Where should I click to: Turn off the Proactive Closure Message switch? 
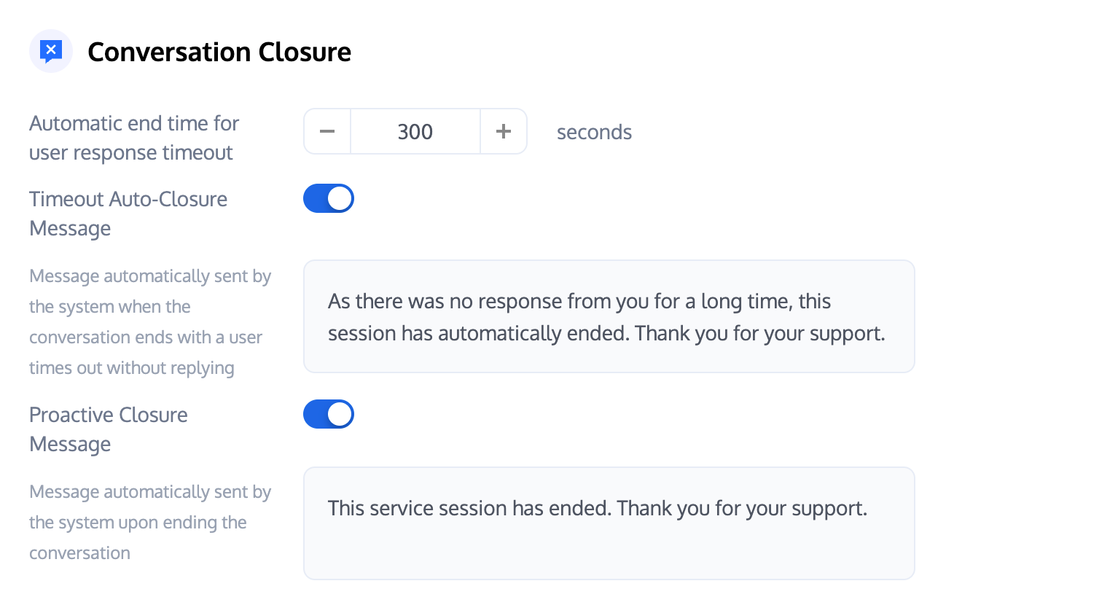click(x=329, y=414)
